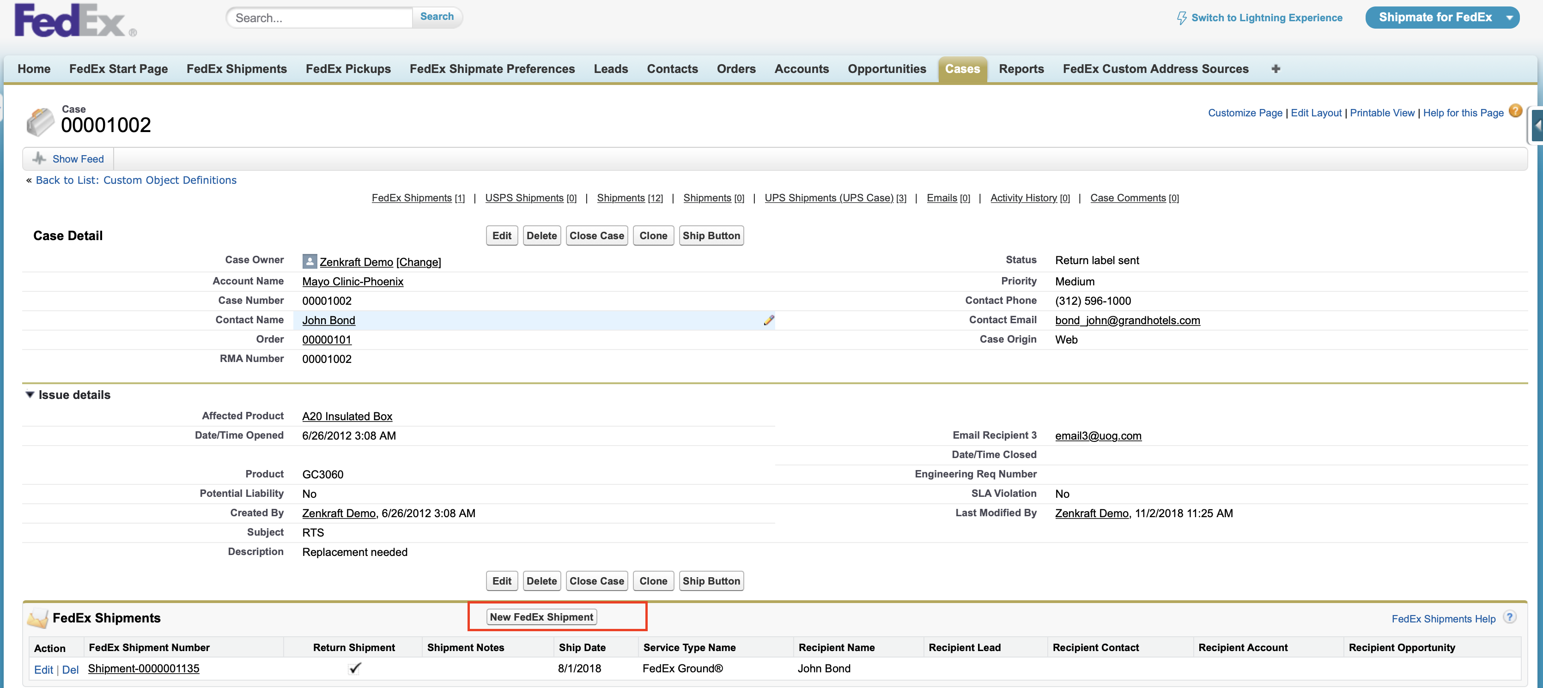Click Back to List: Custom Object Definitions
Screen dimensions: 1543x688
coord(136,180)
